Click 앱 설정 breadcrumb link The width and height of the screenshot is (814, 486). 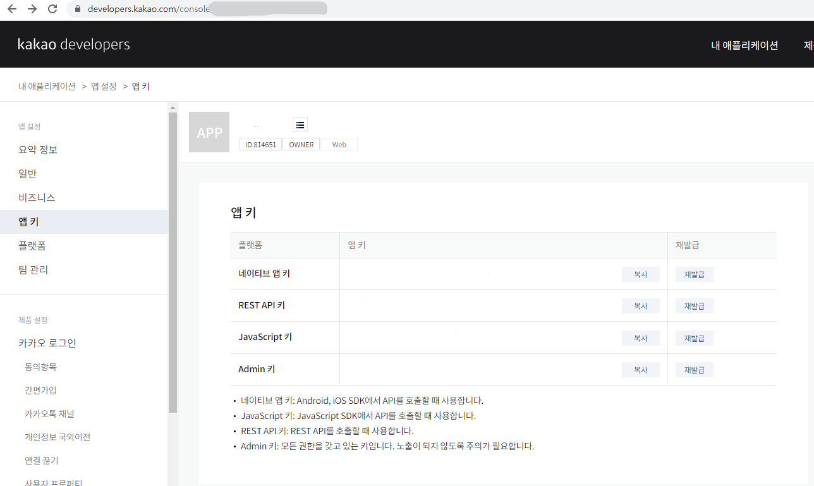tap(104, 86)
